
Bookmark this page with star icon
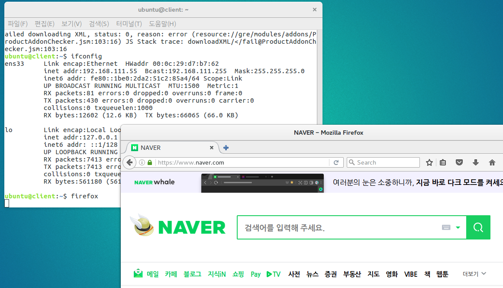(429, 162)
